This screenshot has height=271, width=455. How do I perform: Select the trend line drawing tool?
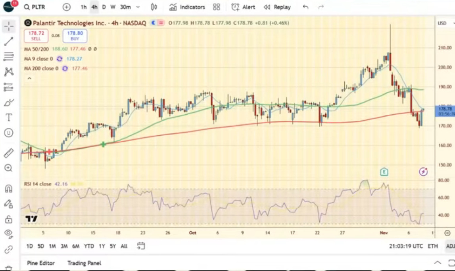point(9,42)
